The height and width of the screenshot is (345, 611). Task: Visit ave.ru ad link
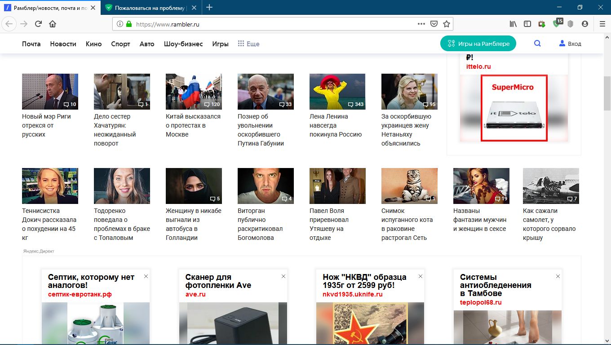195,295
